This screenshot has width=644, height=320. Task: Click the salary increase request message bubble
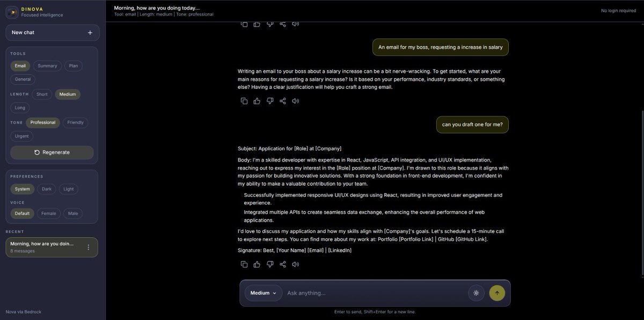click(x=441, y=47)
